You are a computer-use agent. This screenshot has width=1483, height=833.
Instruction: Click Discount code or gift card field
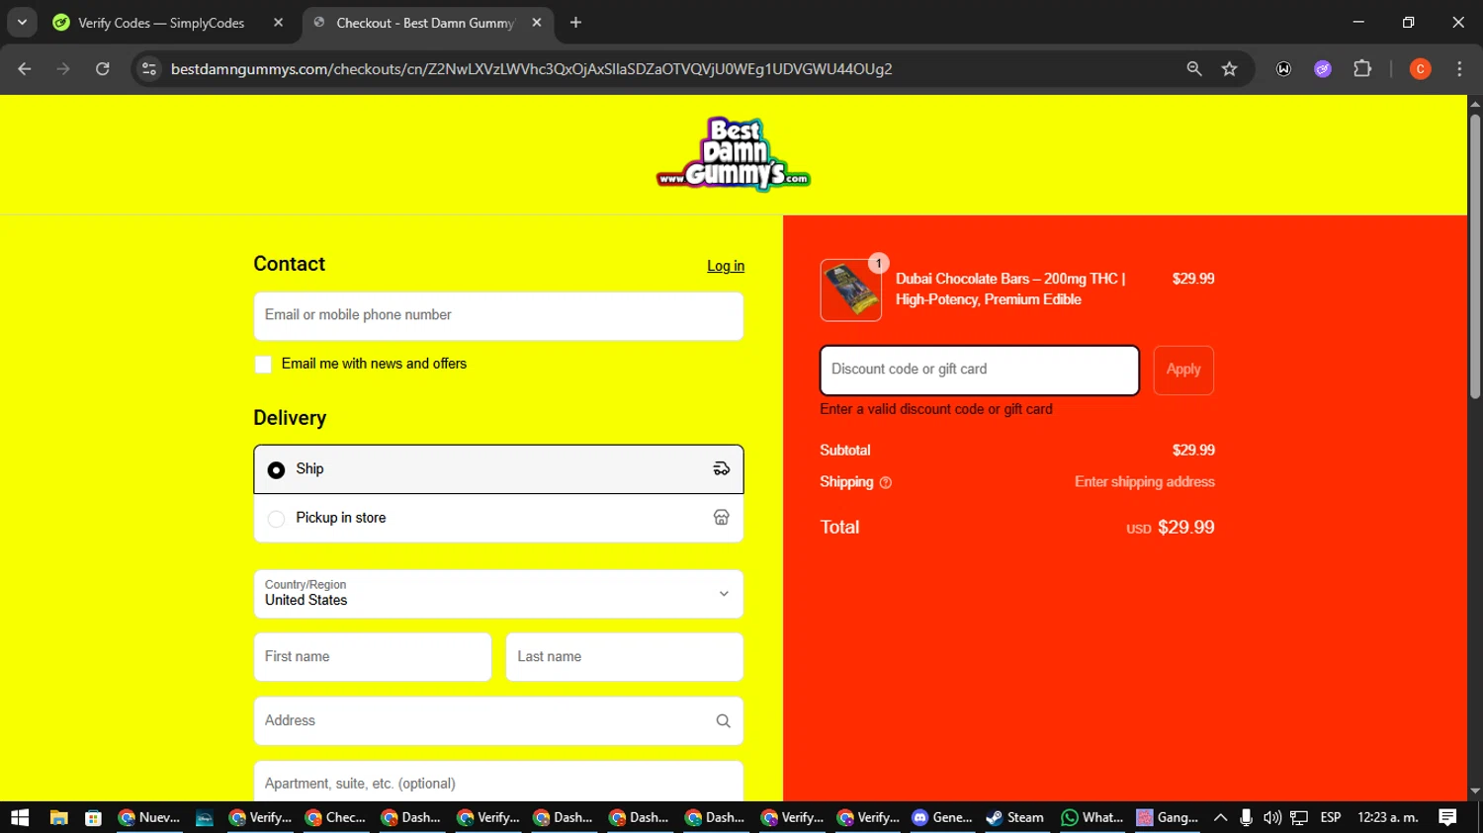(x=980, y=371)
